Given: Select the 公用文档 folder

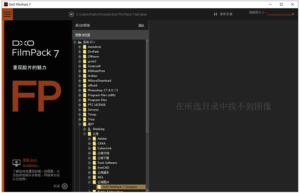Looking at the screenshot, I should 103,153.
